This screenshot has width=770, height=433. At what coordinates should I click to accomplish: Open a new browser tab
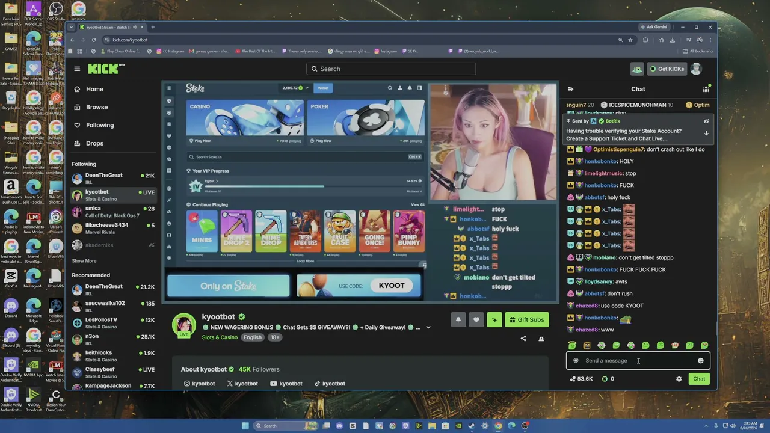pos(153,27)
